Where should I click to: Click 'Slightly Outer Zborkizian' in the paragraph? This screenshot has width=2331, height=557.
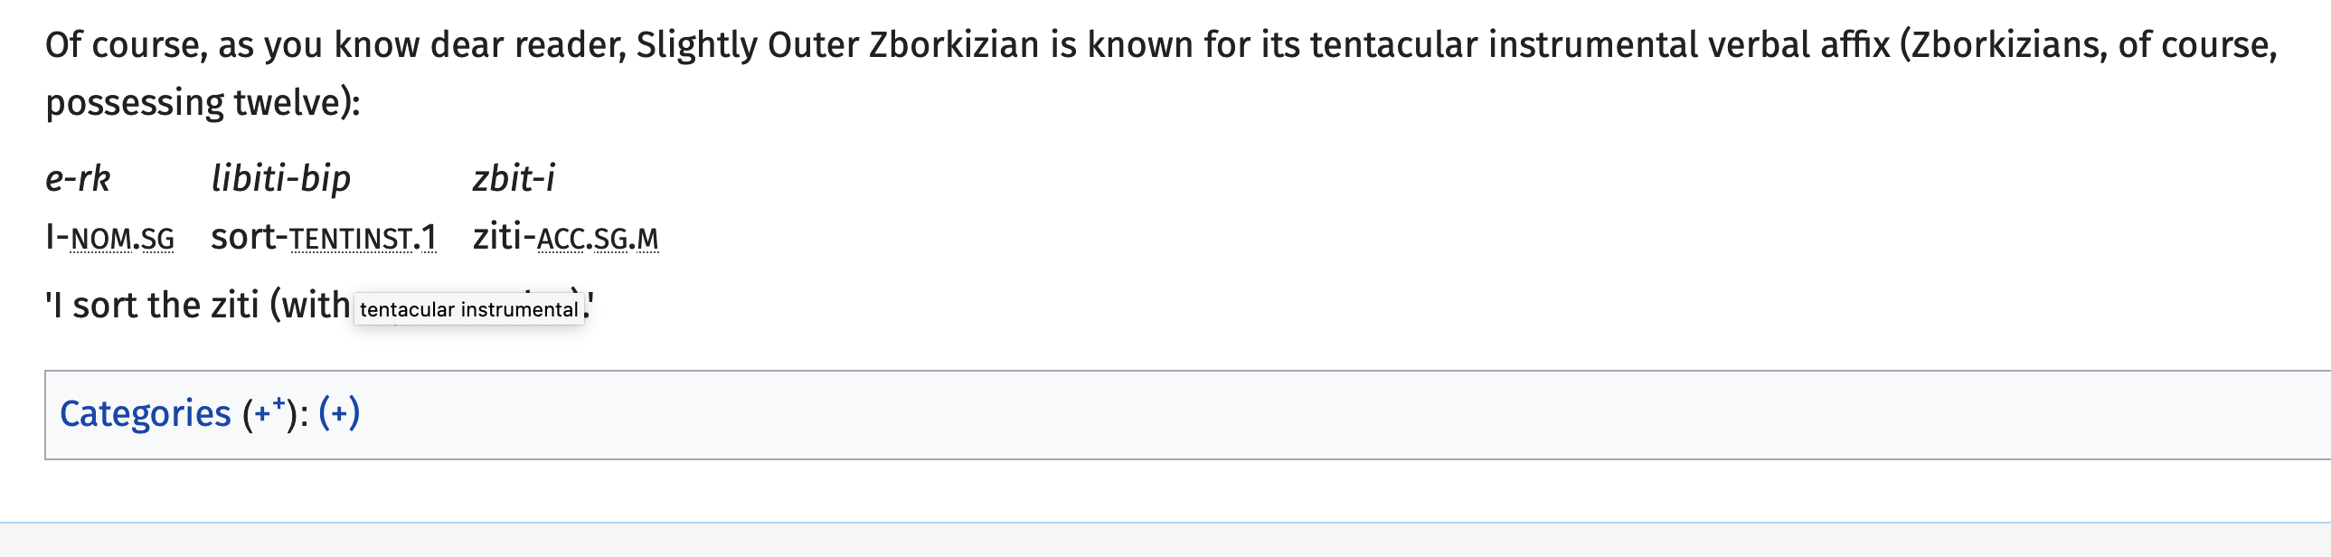pyautogui.click(x=838, y=45)
